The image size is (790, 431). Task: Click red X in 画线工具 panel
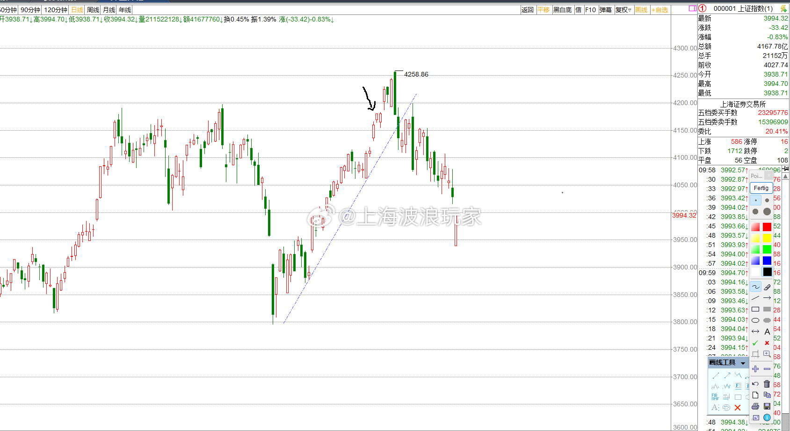point(738,408)
